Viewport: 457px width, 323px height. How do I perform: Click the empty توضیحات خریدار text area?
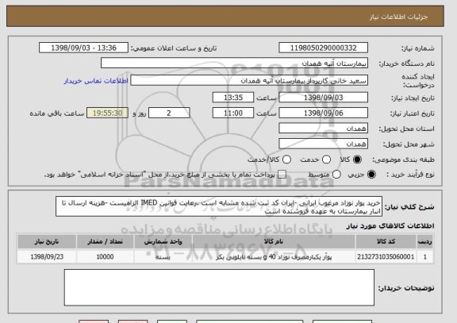[x=219, y=287]
